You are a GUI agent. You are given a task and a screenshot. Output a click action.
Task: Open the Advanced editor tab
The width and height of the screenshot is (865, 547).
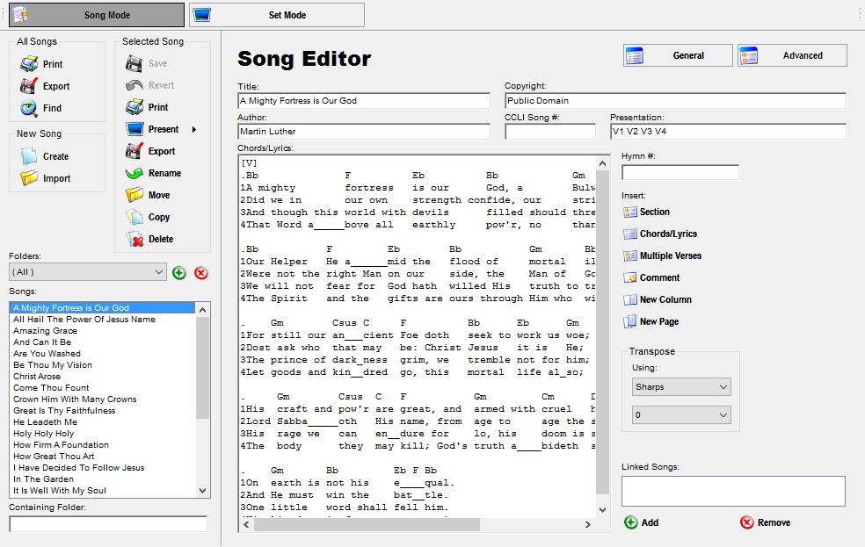(792, 55)
